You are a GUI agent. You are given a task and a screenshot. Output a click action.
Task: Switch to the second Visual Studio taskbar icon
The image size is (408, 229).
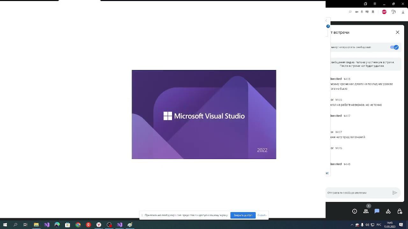point(120,225)
